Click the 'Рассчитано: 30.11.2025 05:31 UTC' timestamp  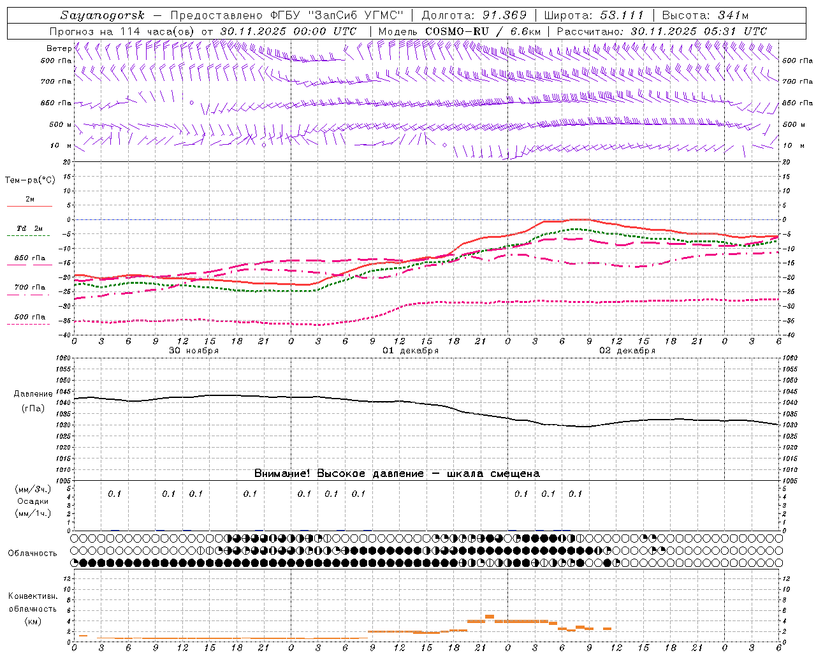662,31
